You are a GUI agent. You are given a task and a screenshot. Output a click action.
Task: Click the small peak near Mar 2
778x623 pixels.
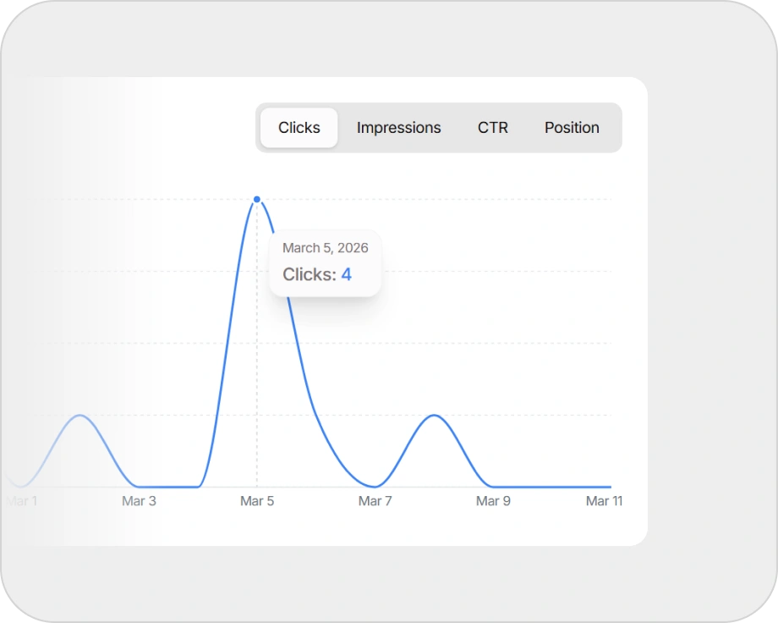pos(80,415)
